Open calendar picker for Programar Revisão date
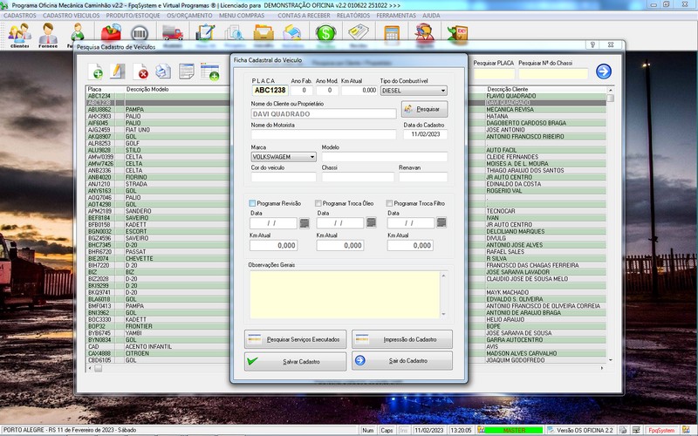The image size is (698, 436). (304, 223)
